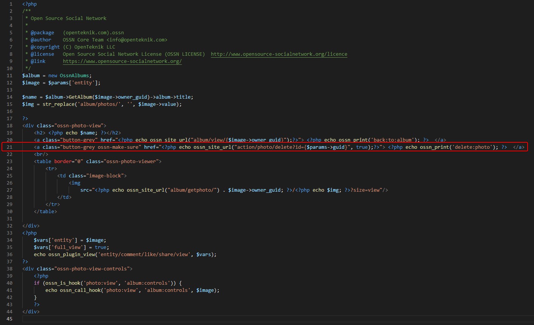Click the "ossn-photo-view" class value on line 18
Image resolution: width=534 pixels, height=325 pixels.
point(81,125)
